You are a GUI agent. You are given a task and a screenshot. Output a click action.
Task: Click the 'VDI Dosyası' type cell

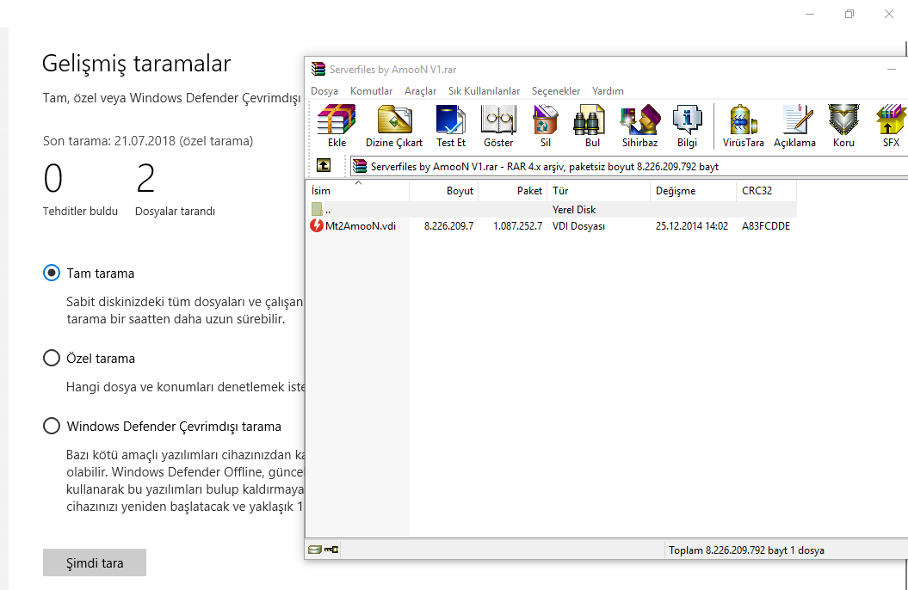[x=578, y=226]
